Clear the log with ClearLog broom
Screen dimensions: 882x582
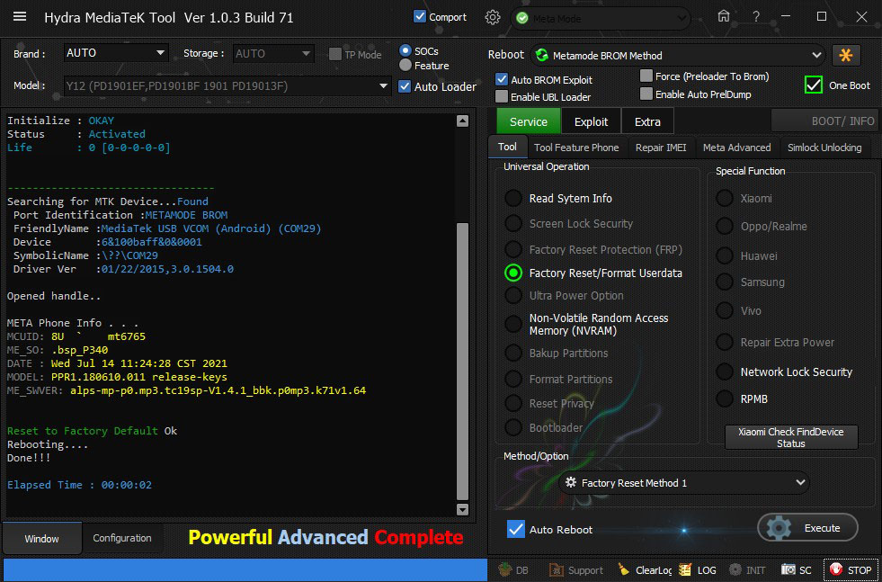tap(645, 569)
